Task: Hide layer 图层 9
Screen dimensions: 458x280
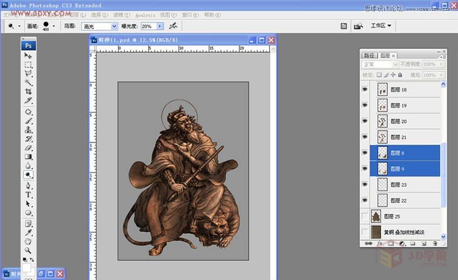Action: 365,169
